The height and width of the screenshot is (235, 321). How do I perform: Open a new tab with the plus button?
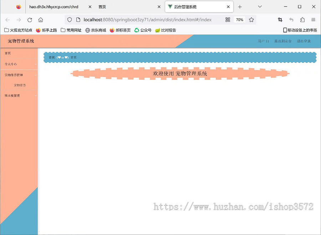tap(240, 7)
